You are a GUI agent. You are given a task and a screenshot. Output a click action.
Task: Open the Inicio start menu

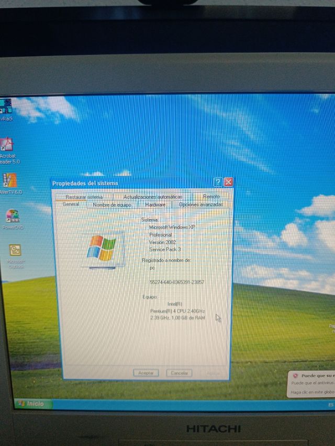tap(33, 404)
